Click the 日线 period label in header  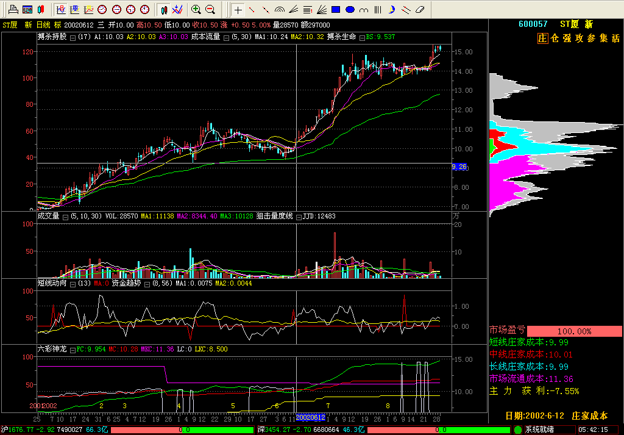pos(43,25)
